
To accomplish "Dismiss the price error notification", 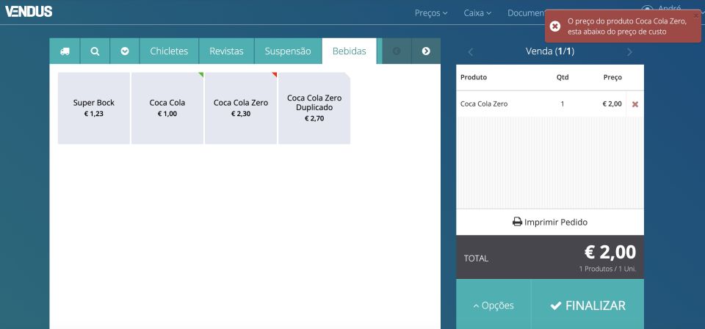I will (x=695, y=15).
